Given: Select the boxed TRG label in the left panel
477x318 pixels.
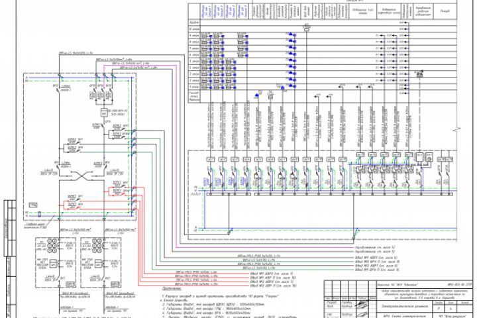Looking at the screenshot, I should (33, 205).
